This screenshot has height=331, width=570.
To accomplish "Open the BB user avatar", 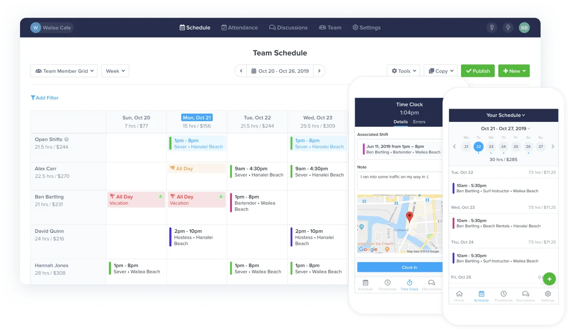I will pyautogui.click(x=524, y=28).
